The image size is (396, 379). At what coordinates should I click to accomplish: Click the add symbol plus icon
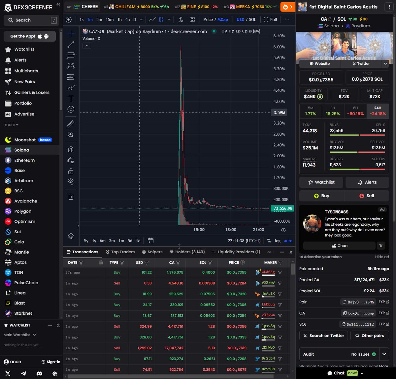69,20
